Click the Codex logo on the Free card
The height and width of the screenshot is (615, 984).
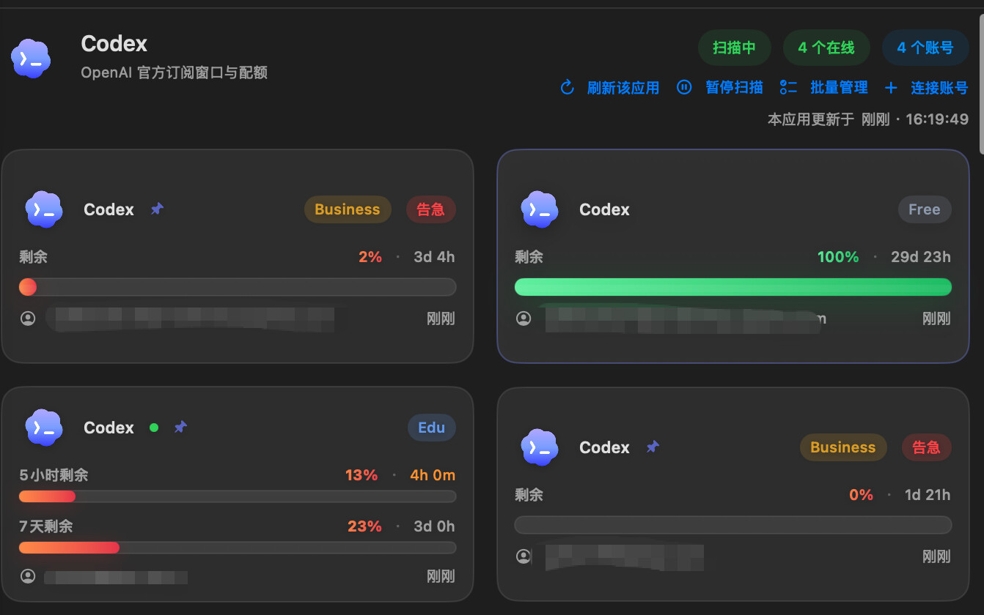(x=540, y=209)
